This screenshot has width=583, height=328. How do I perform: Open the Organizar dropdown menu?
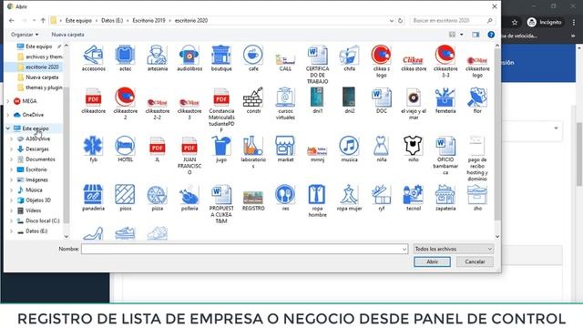click(25, 35)
